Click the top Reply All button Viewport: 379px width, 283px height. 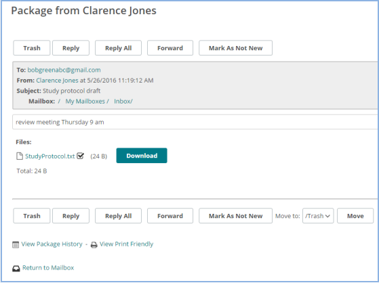point(118,48)
